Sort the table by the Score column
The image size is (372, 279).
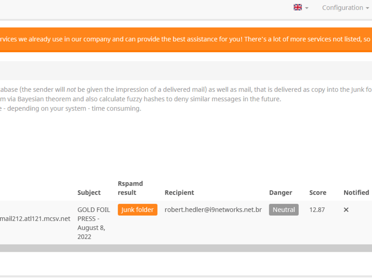318,192
